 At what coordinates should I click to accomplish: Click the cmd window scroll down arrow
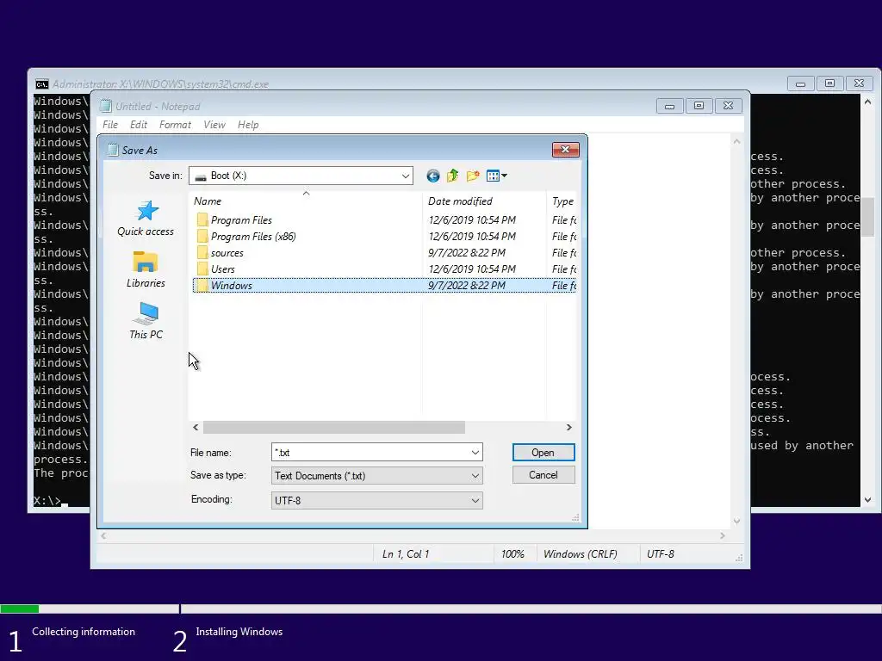tap(867, 500)
